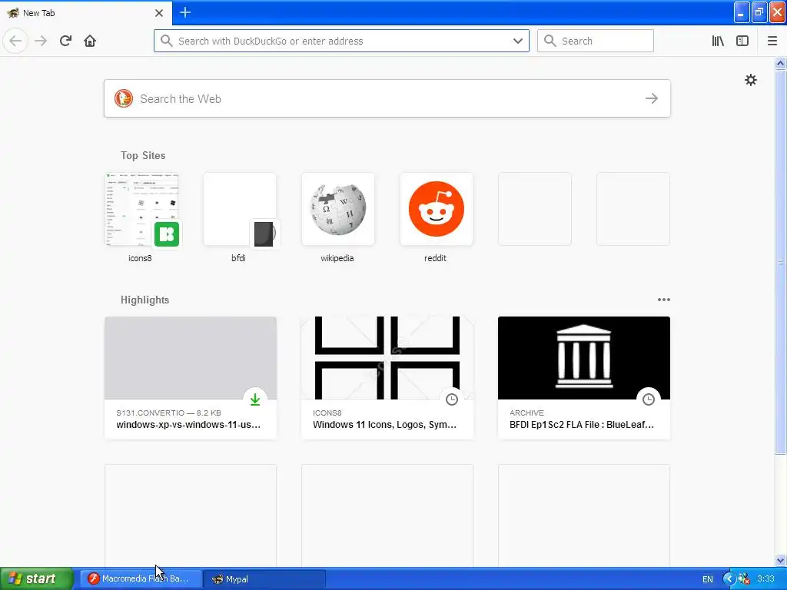Open Windows 11 Icons, Logos highlight card
This screenshot has width=787, height=590.
[x=387, y=378]
